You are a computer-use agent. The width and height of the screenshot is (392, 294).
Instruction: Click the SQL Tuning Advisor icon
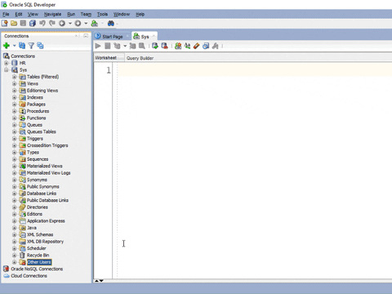[142, 46]
